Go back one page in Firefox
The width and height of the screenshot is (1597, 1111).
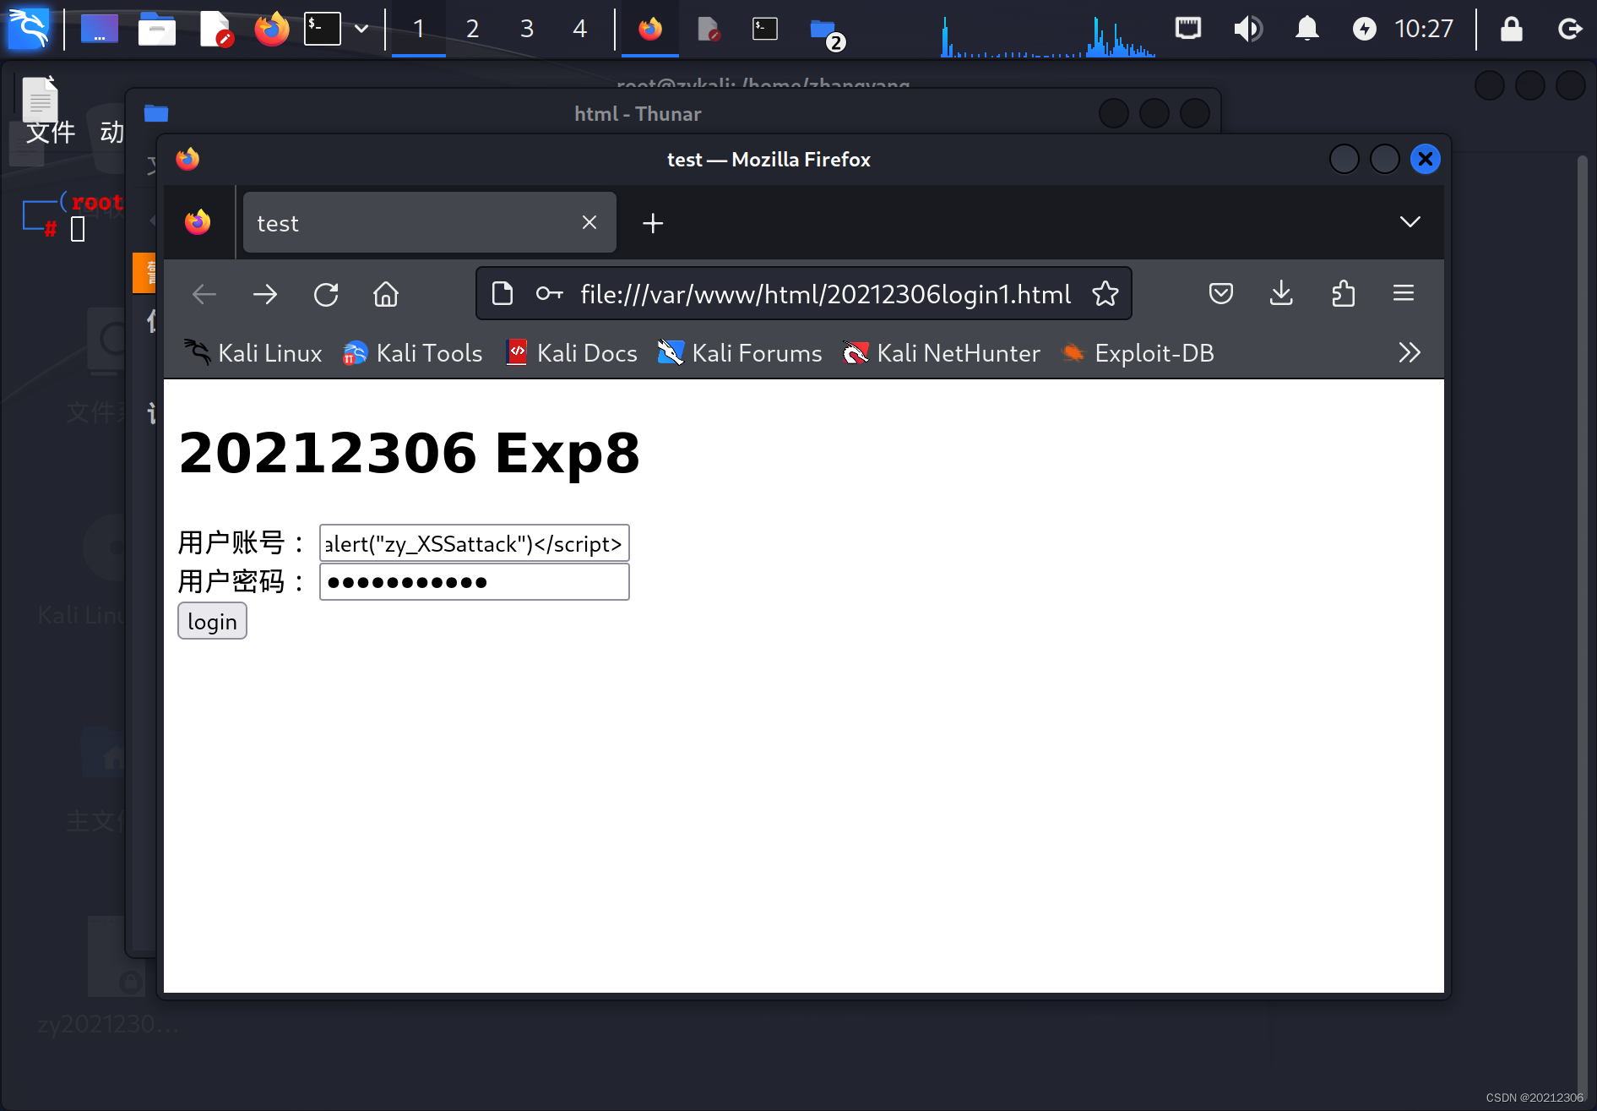pyautogui.click(x=204, y=294)
